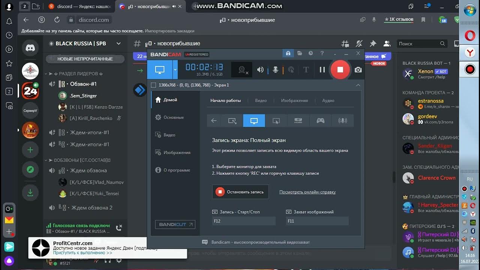480x270 pixels.
Task: Stop recording with the big red button
Action: [340, 69]
